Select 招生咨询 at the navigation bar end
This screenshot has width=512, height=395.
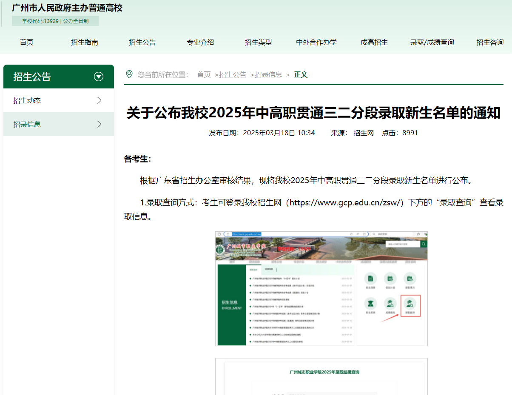490,42
